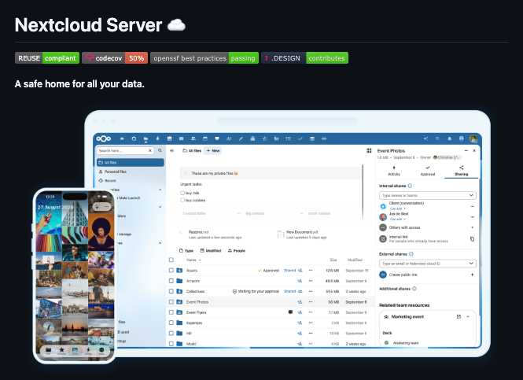The width and height of the screenshot is (523, 380).
Task: Select 'All files' in the sidebar
Action: [x=131, y=163]
